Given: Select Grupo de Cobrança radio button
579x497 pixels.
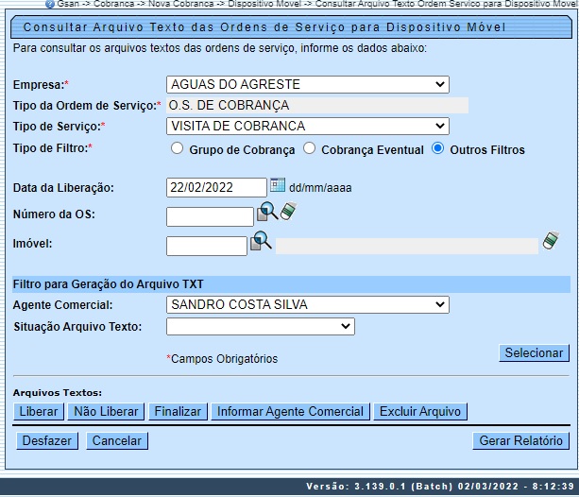Looking at the screenshot, I should [177, 148].
